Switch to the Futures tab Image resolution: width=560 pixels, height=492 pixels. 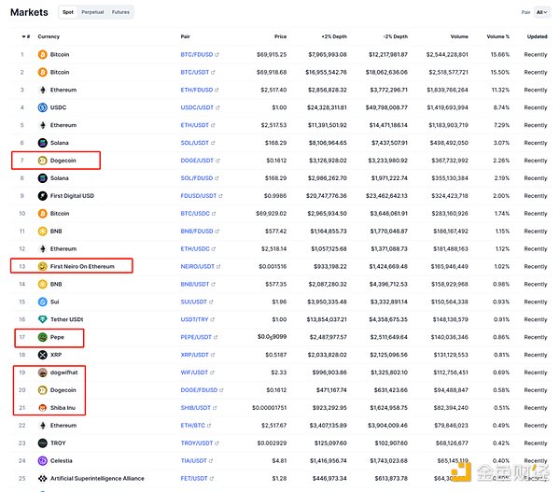(x=120, y=13)
